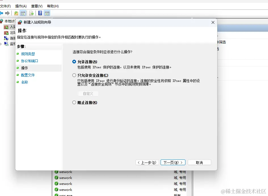268x196 pixels.
Task: Click the Export List toolbar icon
Action: 31,13
